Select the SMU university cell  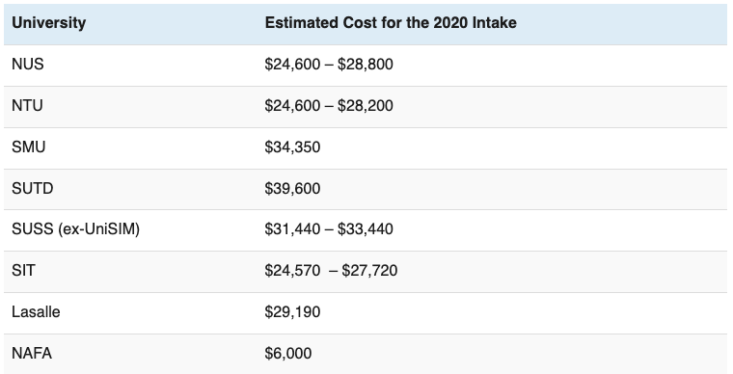pos(29,147)
